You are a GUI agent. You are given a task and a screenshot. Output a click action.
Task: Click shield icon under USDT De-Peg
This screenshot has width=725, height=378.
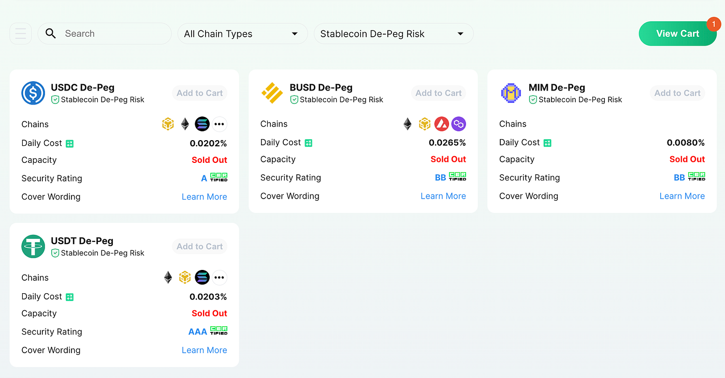pyautogui.click(x=55, y=253)
